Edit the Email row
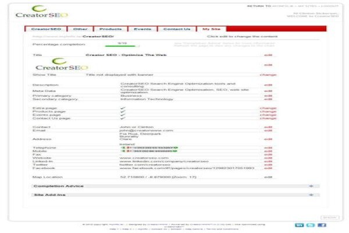The width and height of the screenshot is (349, 233). [268, 130]
